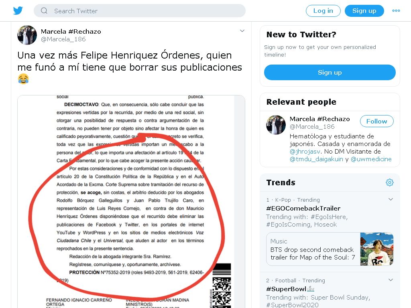This screenshot has height=308, width=411.
Task: Click the search magnifier icon
Action: point(44,11)
